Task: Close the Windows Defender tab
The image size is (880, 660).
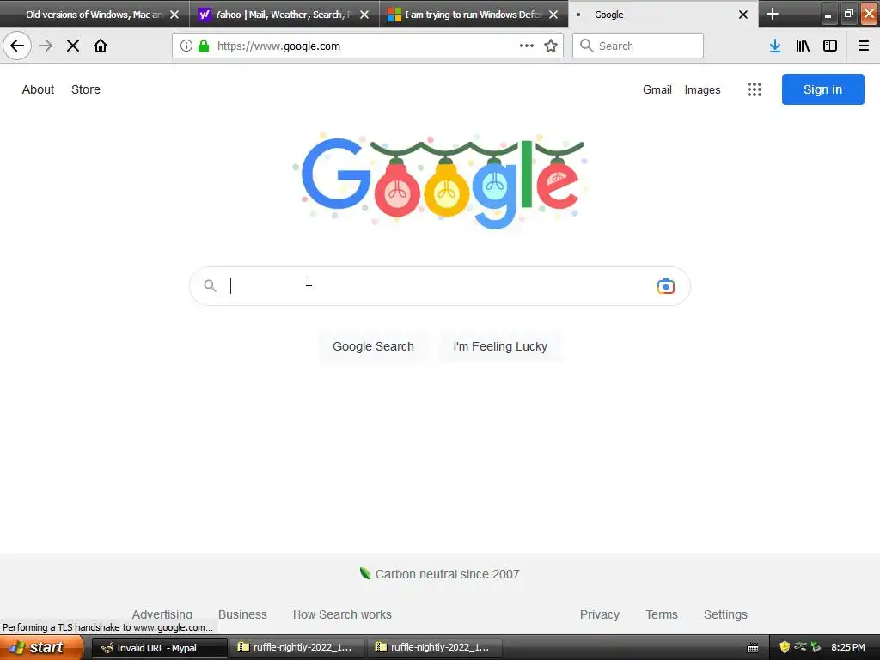Action: click(x=553, y=15)
